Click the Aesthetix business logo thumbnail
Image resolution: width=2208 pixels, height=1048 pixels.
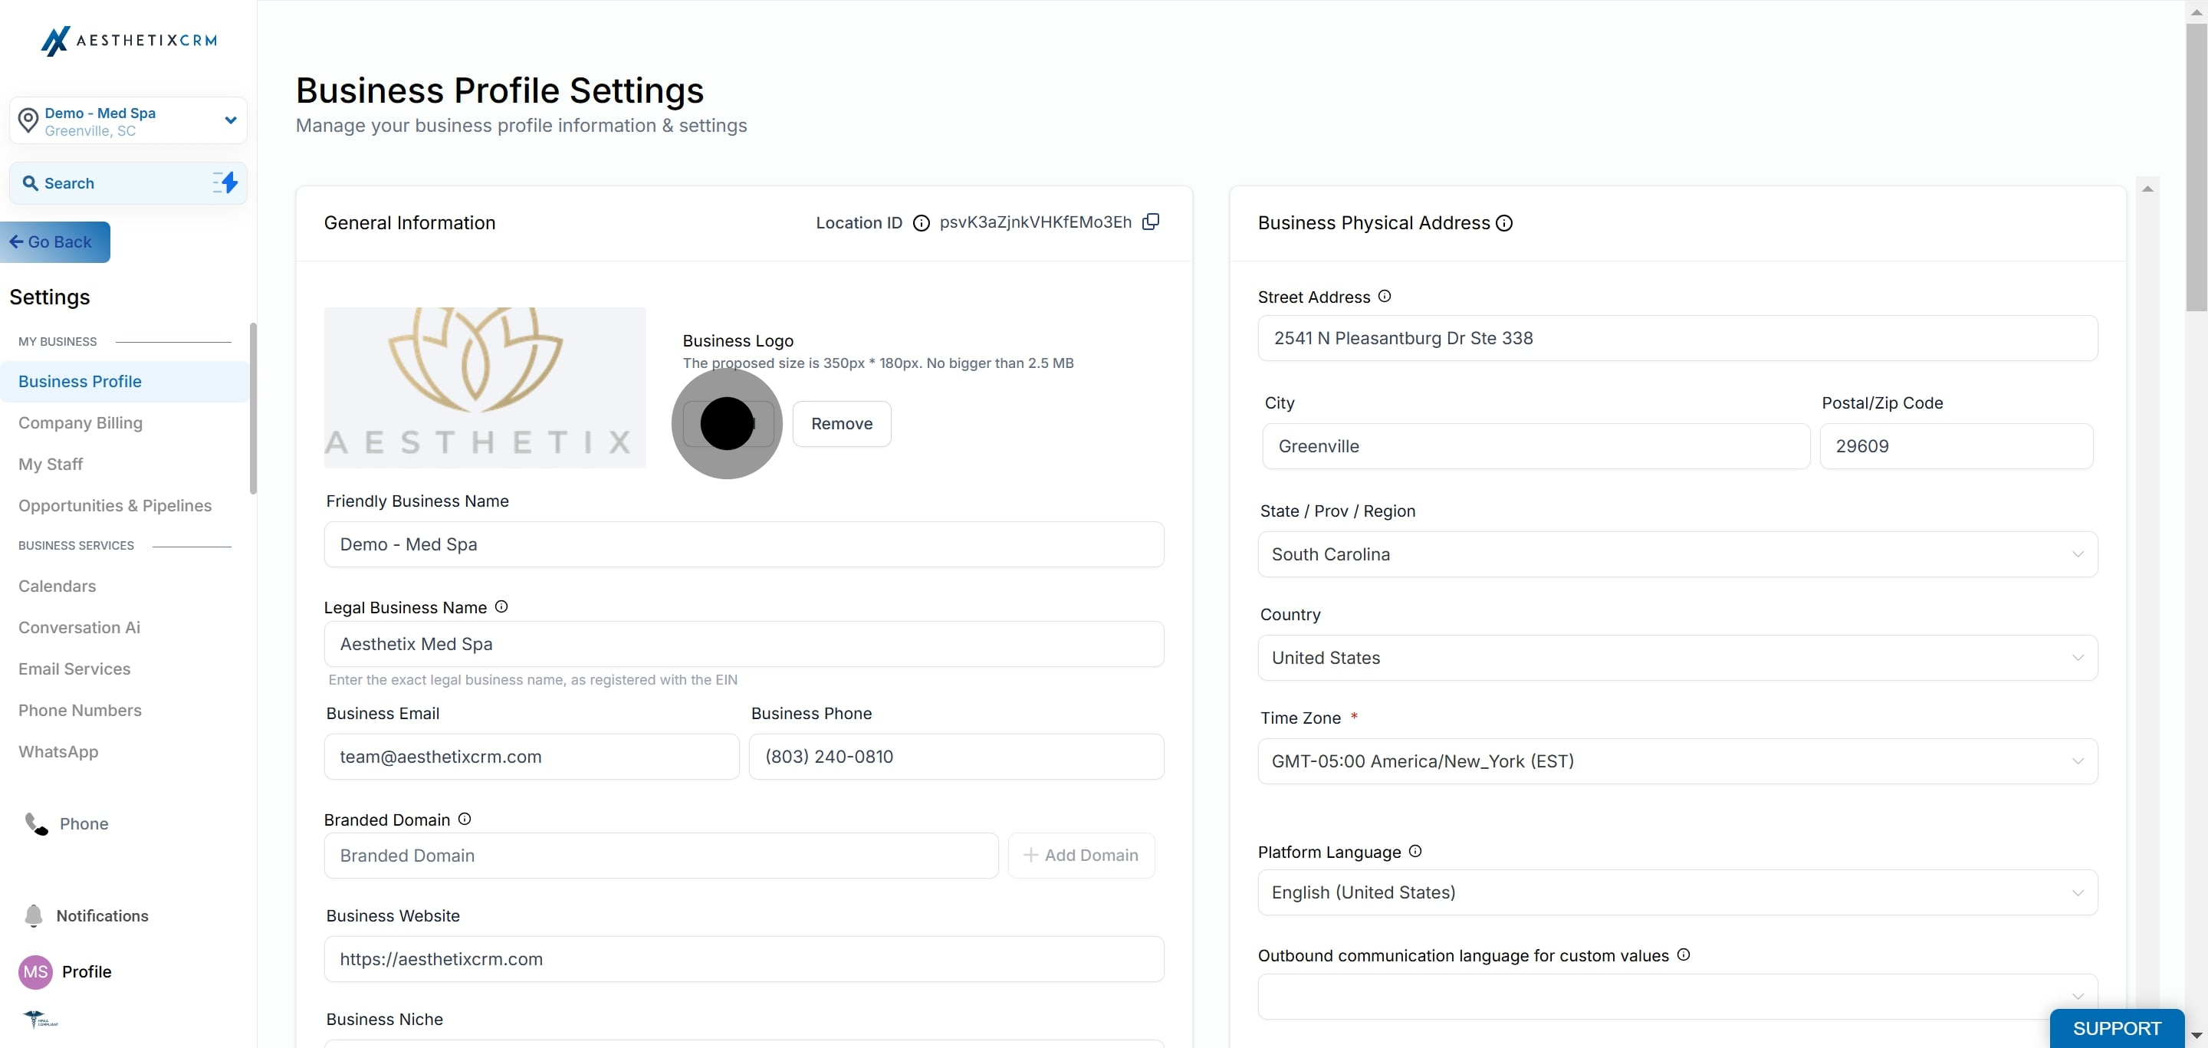(x=485, y=387)
